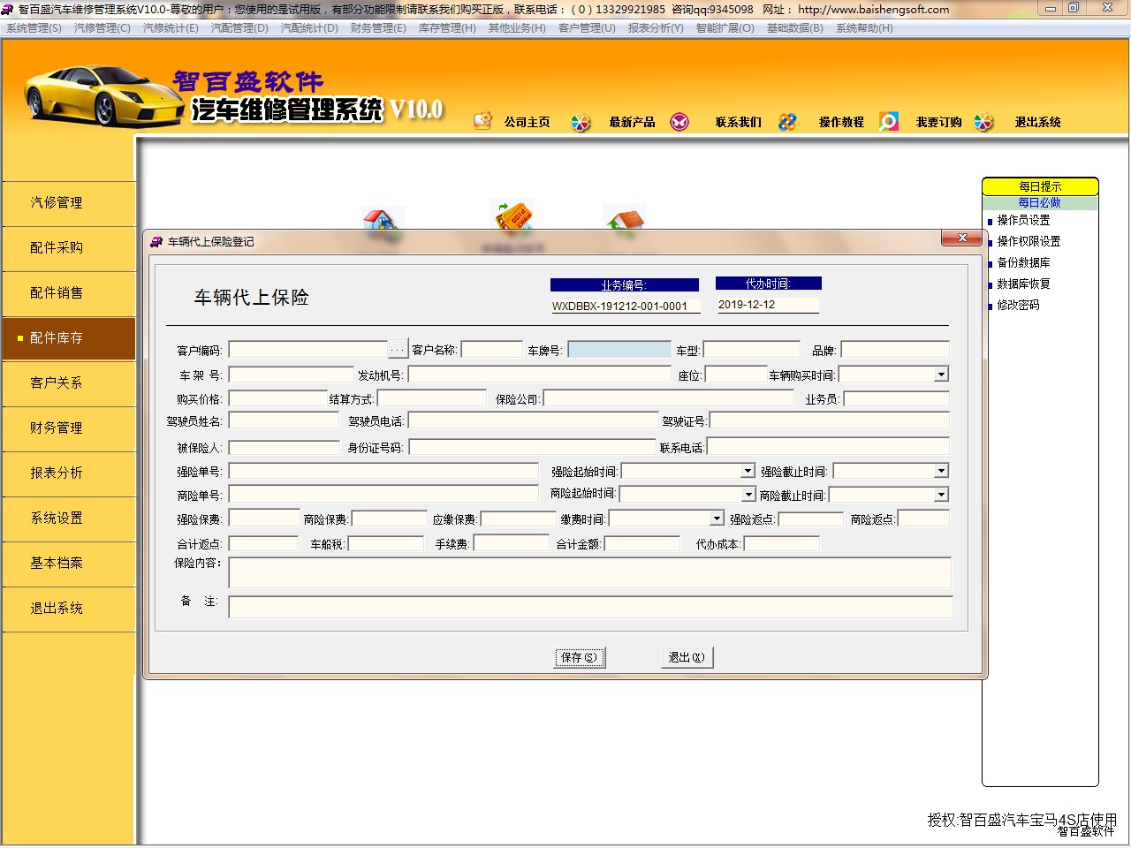Open the 财务管理(E) menu
Image resolution: width=1131 pixels, height=848 pixels.
coord(378,28)
